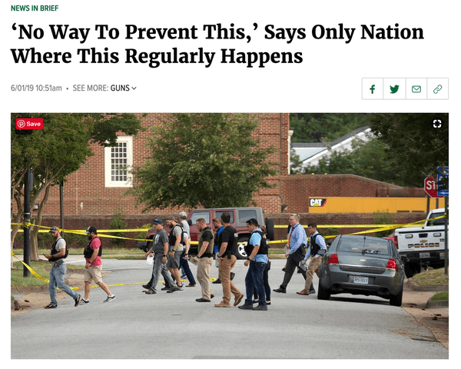Save the photo to Pinterest
This screenshot has height=369, width=461.
tap(29, 124)
